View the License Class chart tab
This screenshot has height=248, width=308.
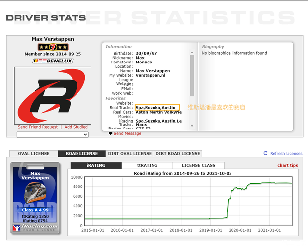198,165
